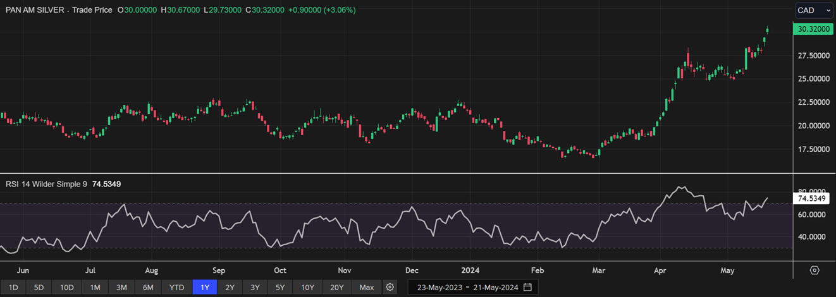Click the Open value O30.00000

click(138, 10)
